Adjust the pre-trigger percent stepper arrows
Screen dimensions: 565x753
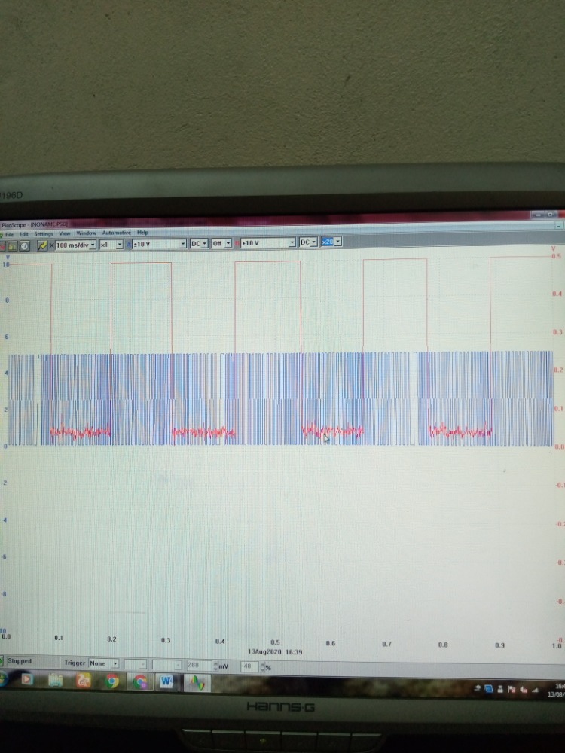tap(262, 667)
